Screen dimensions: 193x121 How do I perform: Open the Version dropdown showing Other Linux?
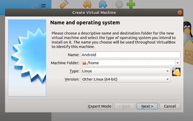[x=168, y=79]
